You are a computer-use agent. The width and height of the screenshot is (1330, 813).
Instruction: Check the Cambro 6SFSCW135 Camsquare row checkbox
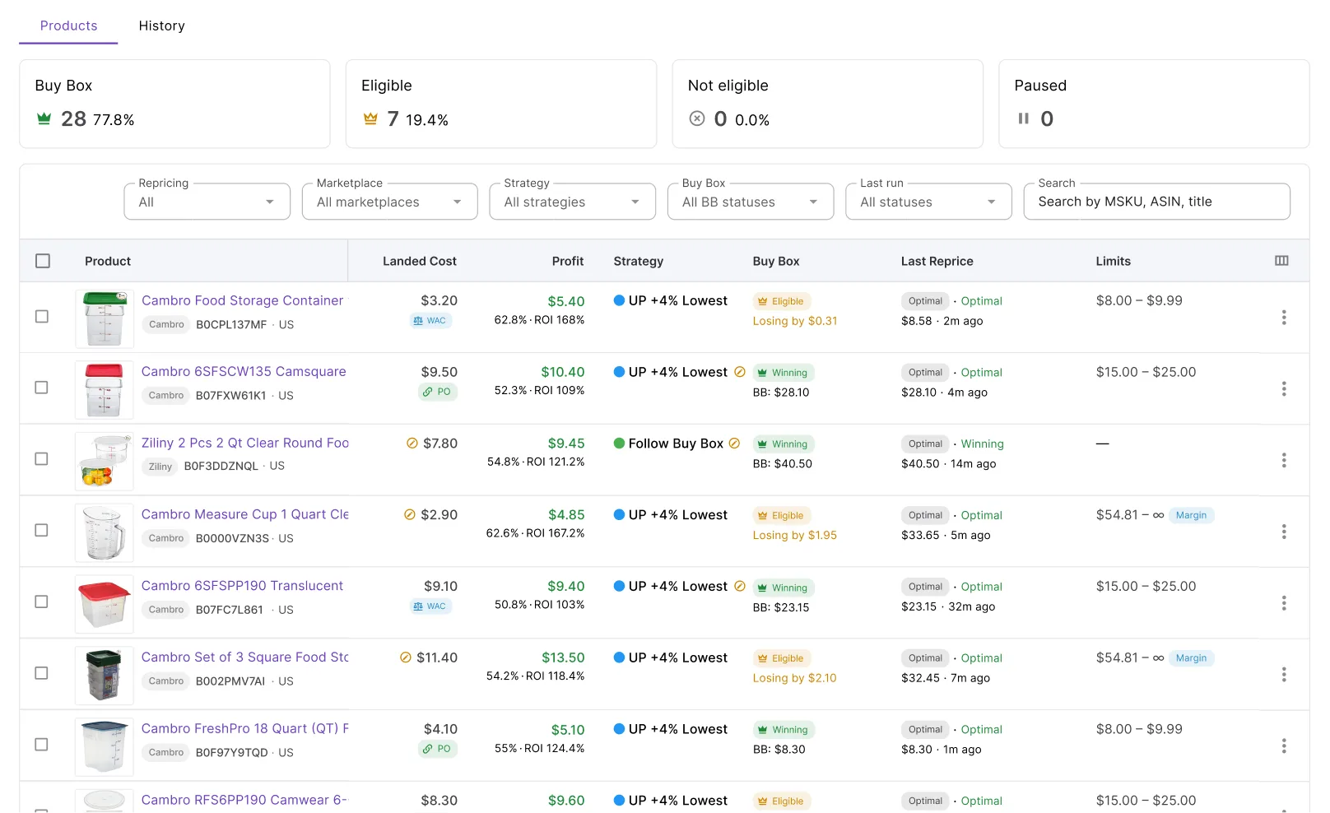(x=42, y=388)
